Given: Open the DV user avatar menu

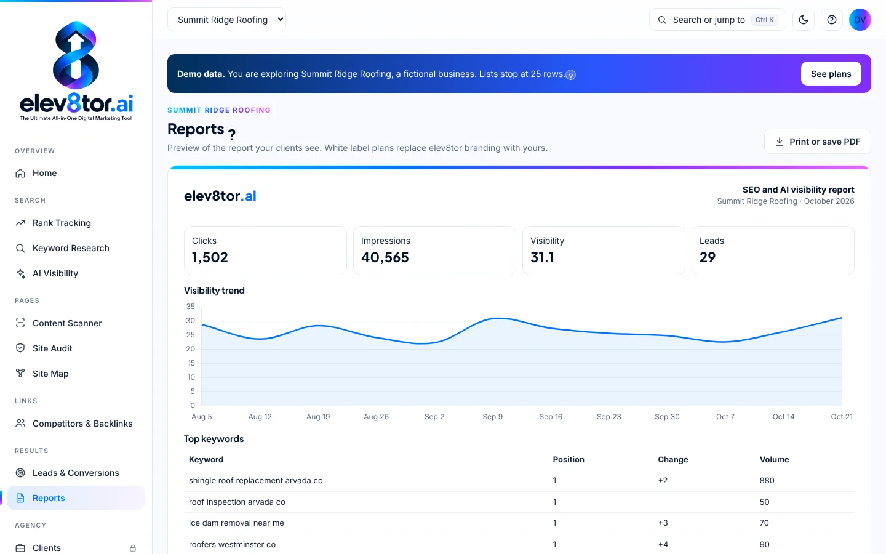Looking at the screenshot, I should click(860, 20).
